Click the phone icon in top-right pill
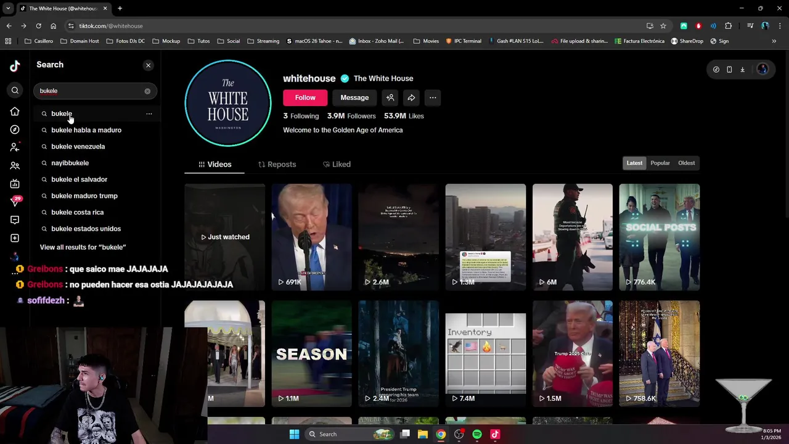Viewport: 789px width, 444px height. [729, 70]
